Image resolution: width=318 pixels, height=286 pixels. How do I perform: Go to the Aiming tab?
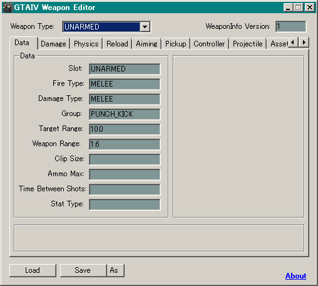(x=146, y=44)
